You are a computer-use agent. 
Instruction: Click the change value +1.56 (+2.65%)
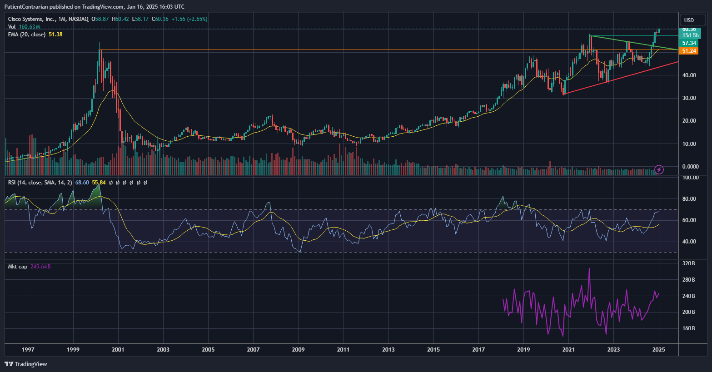(189, 19)
